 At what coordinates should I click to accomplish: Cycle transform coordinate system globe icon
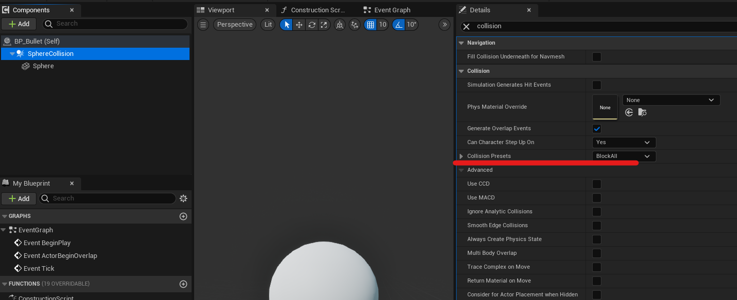coord(339,25)
